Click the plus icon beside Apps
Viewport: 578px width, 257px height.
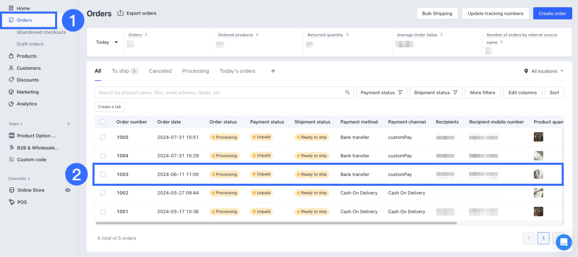(68, 124)
